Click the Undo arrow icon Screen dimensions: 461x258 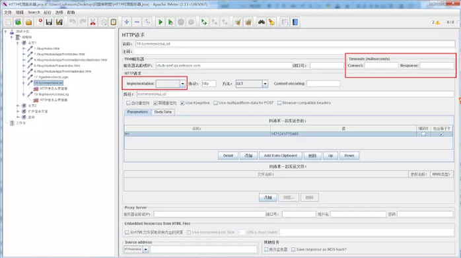(x=73, y=22)
